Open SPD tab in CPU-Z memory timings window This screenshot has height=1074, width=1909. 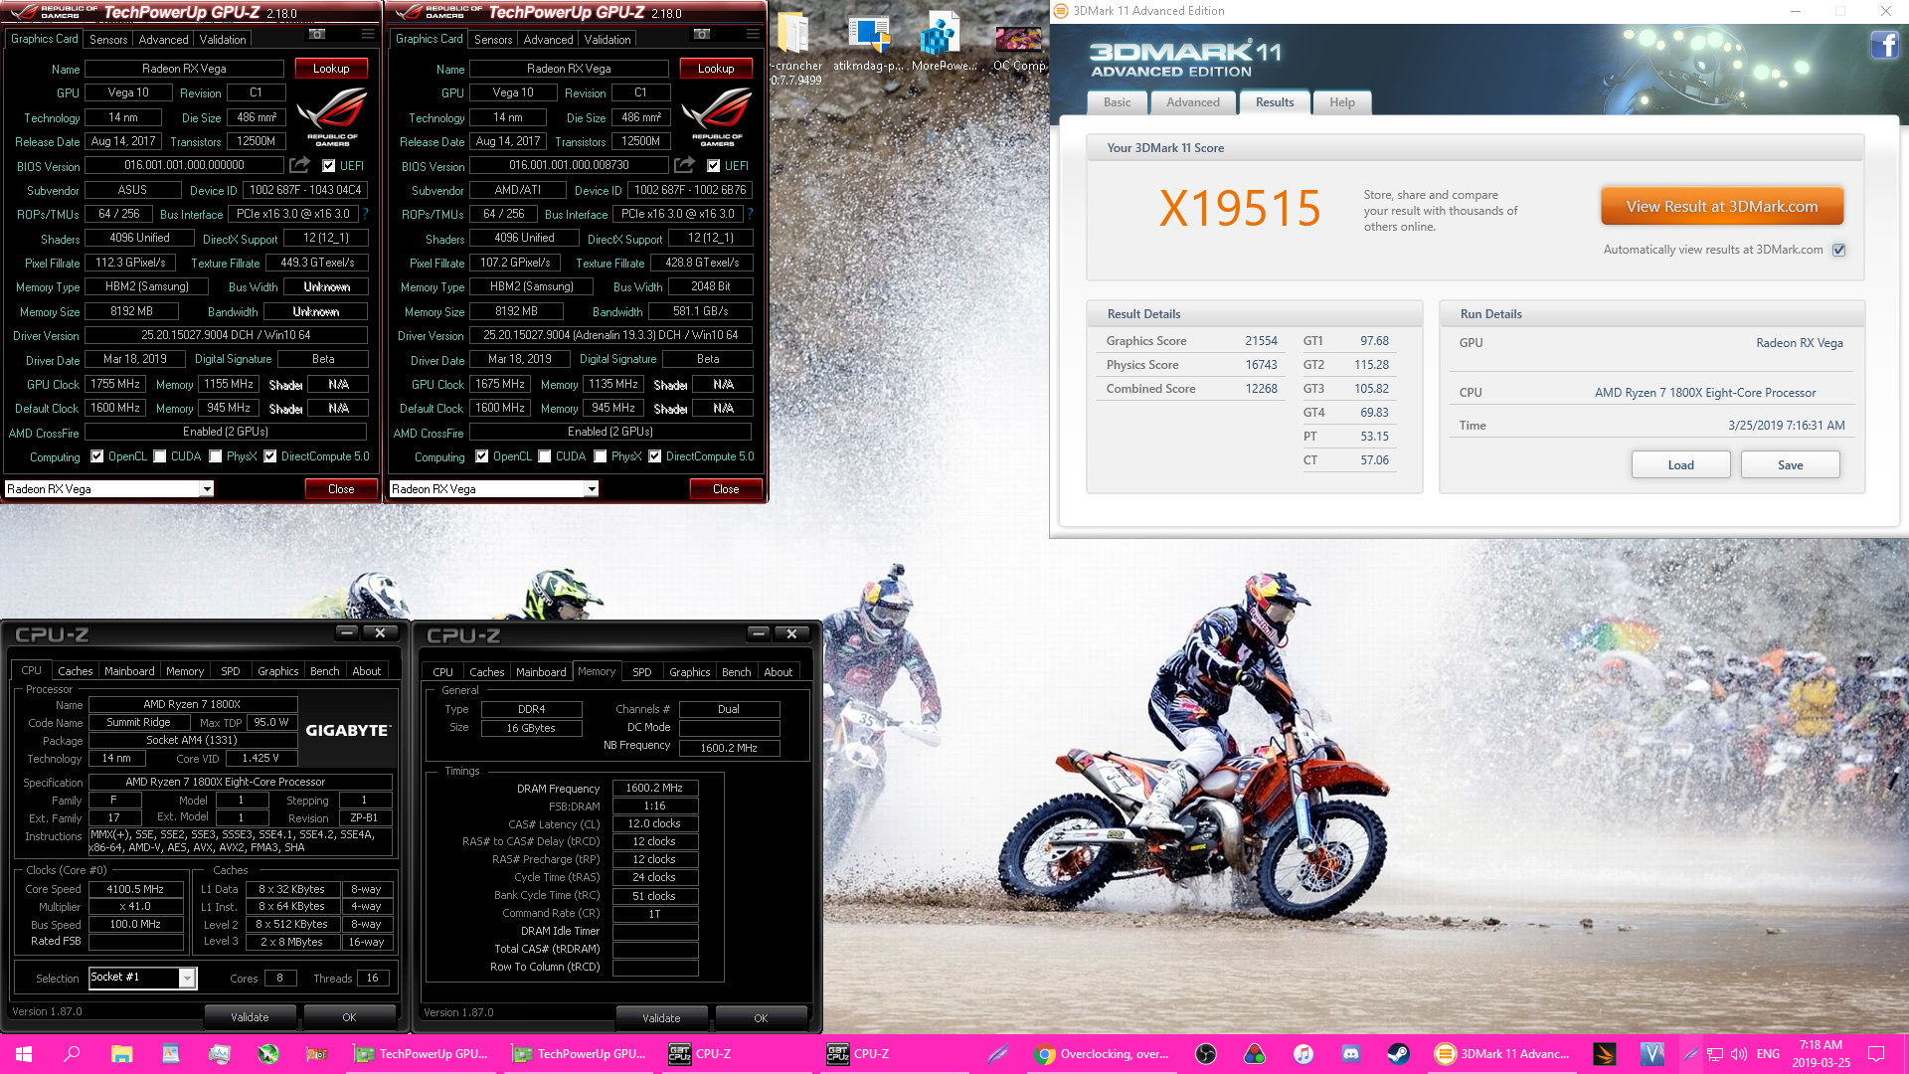(x=642, y=672)
